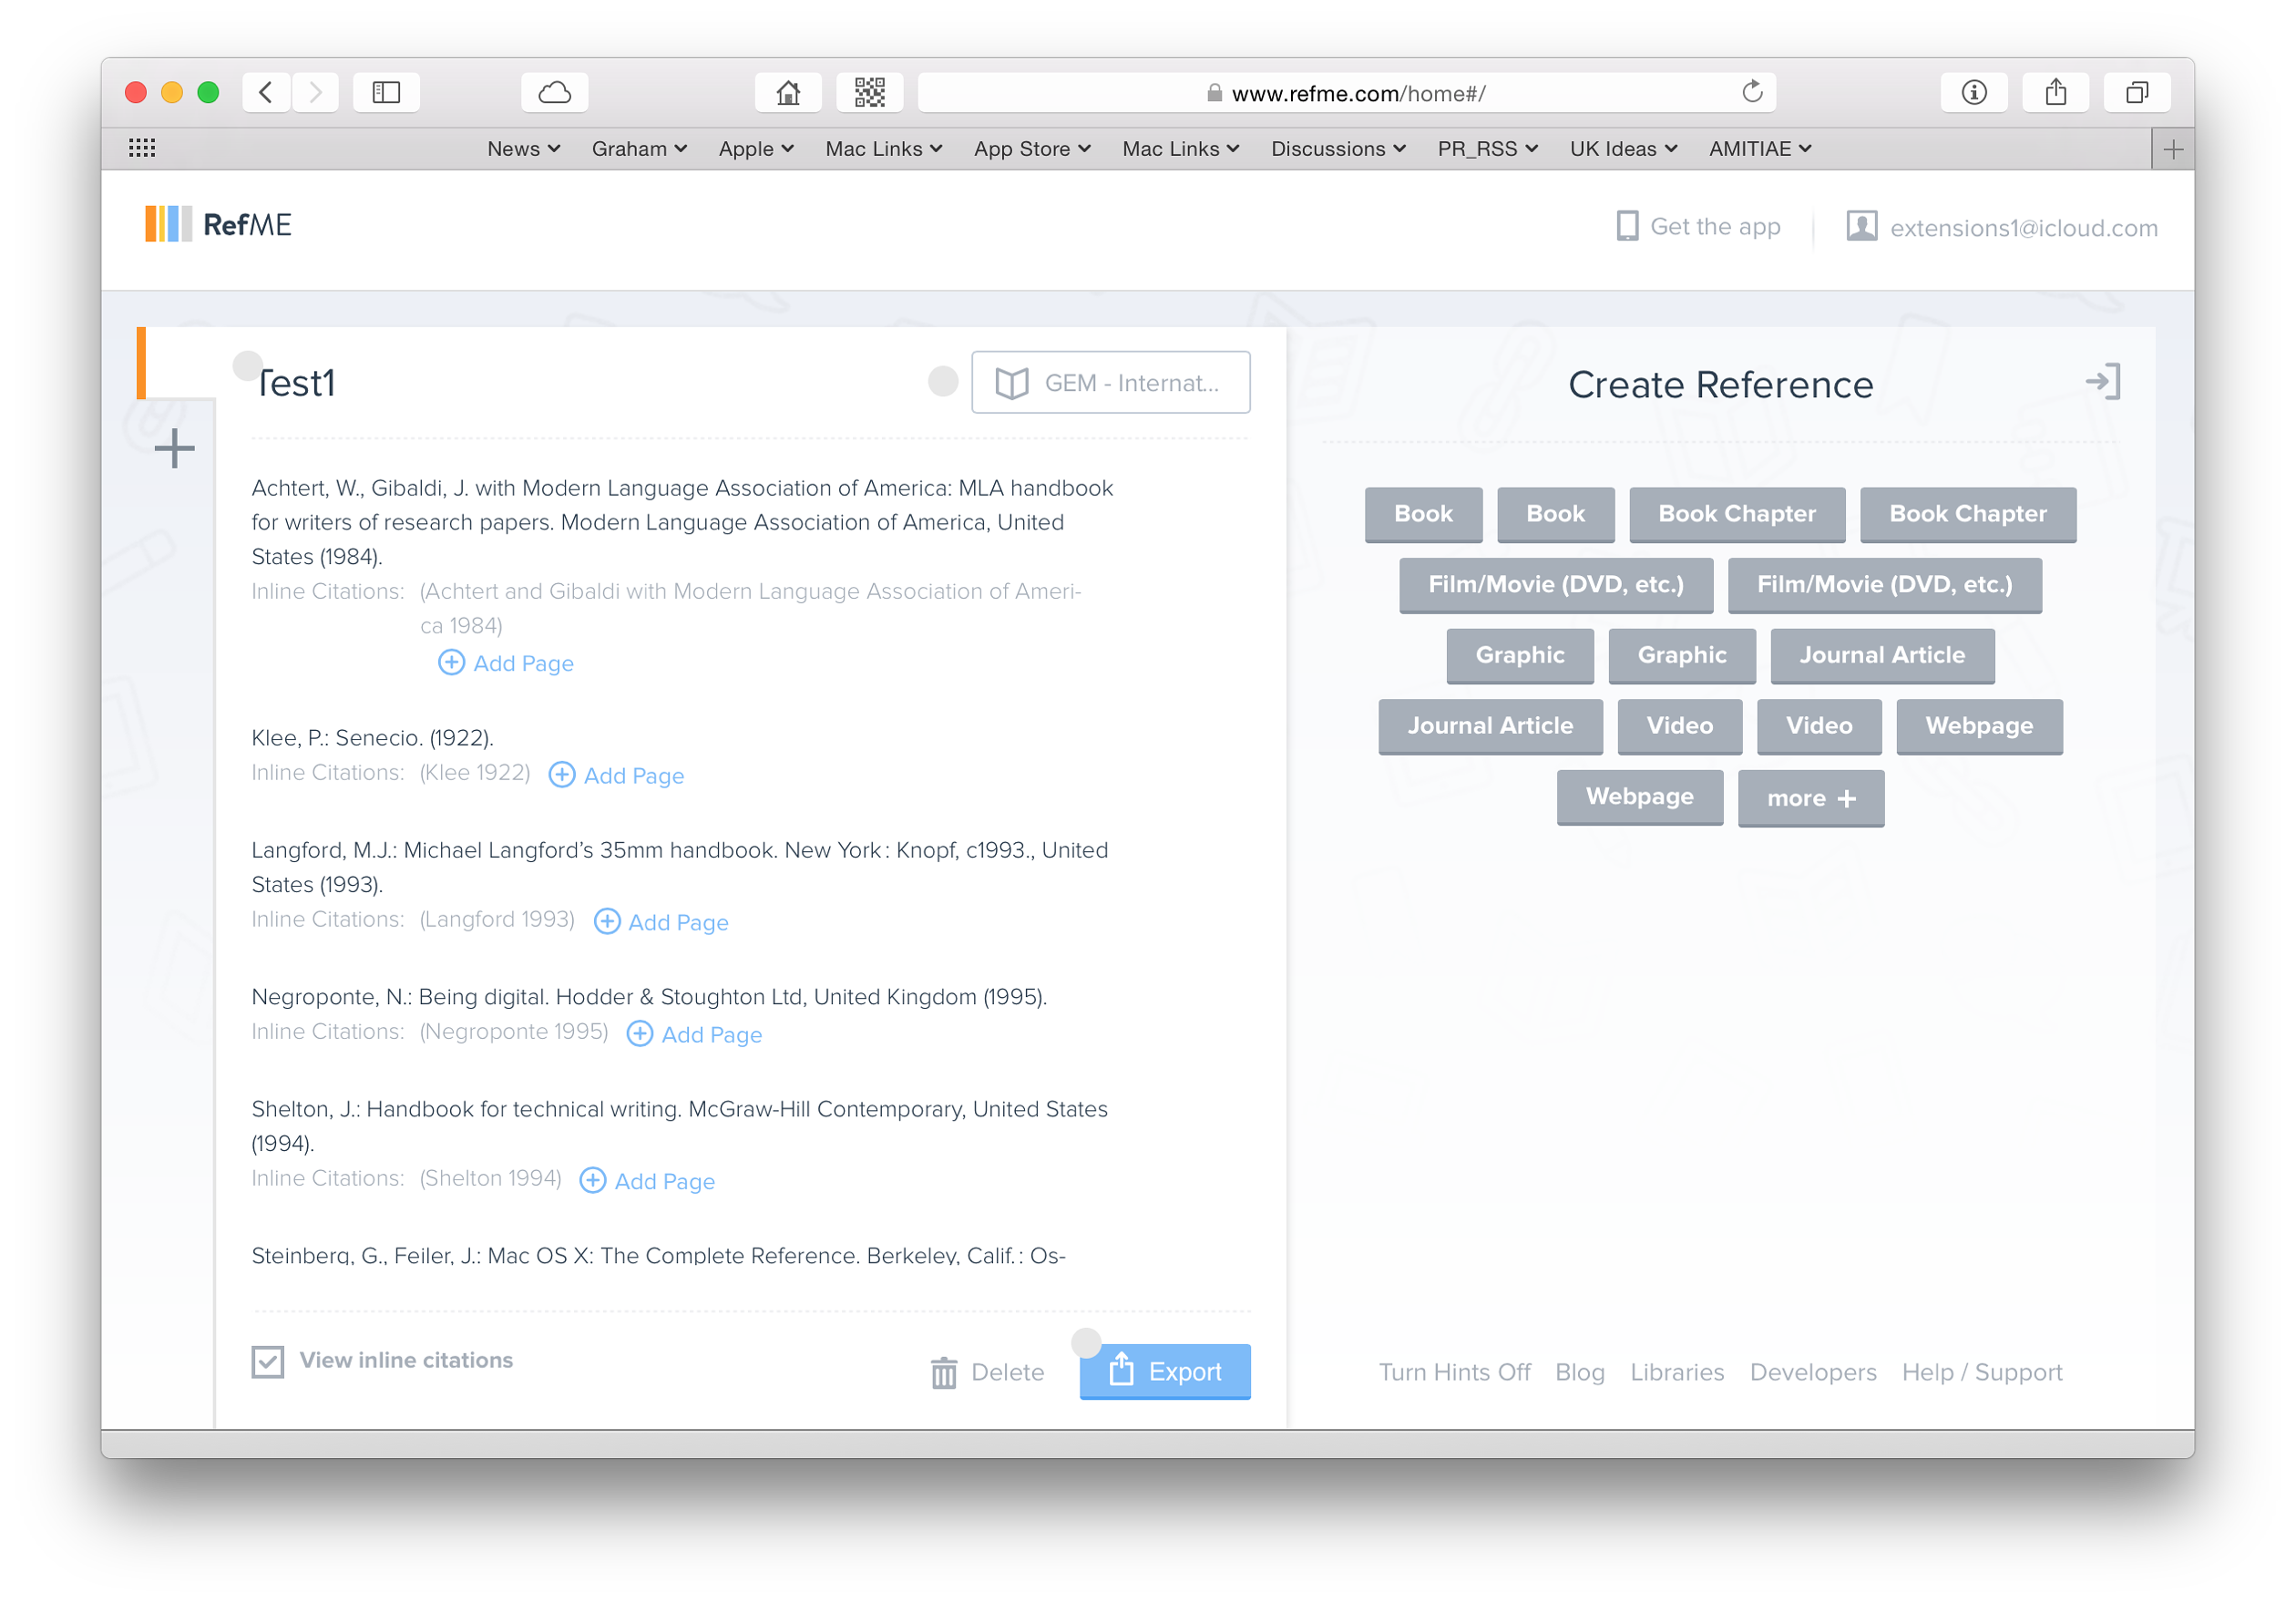Add a new project with the plus icon
The image size is (2296, 1603).
click(174, 448)
